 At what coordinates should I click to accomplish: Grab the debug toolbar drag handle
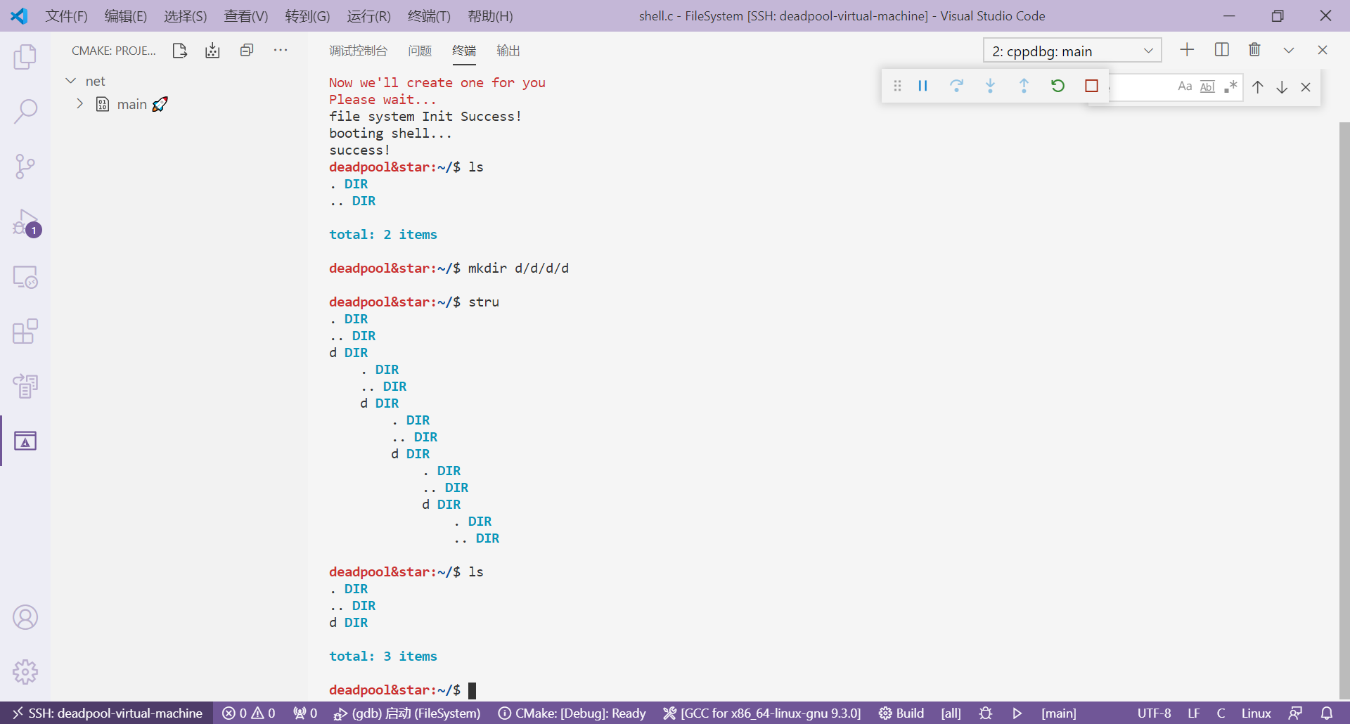(897, 86)
